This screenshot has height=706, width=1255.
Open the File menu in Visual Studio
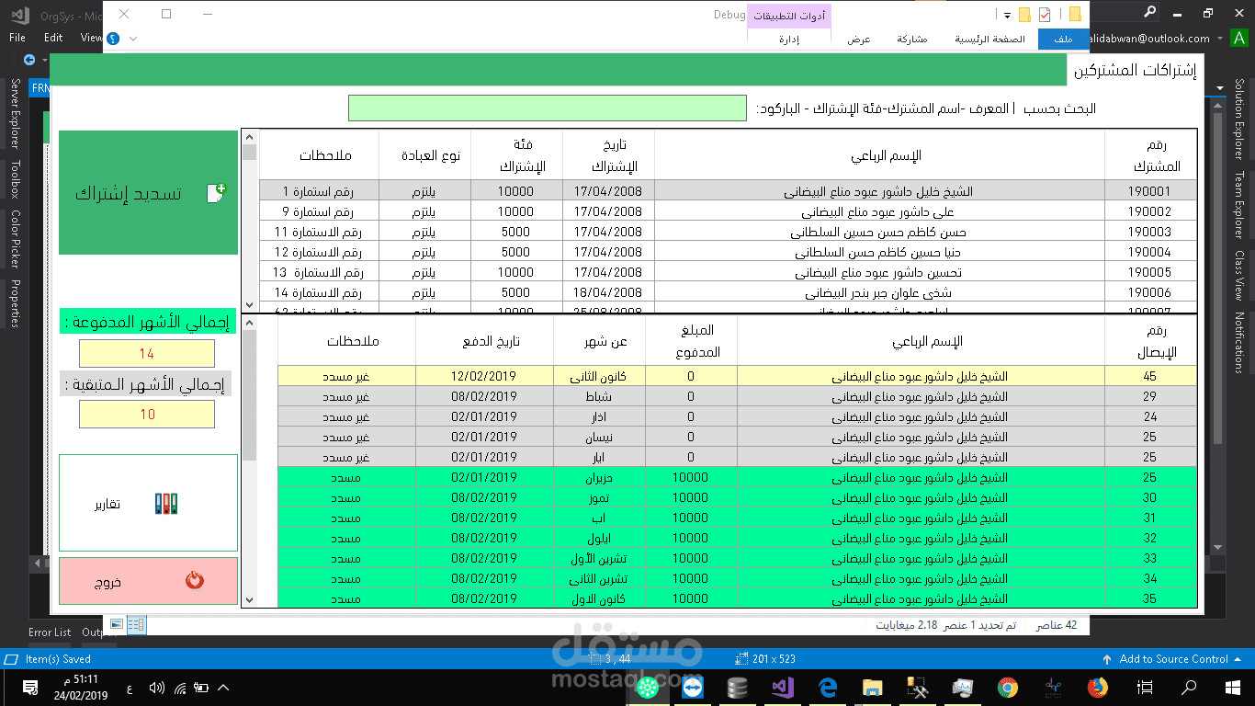pyautogui.click(x=17, y=38)
